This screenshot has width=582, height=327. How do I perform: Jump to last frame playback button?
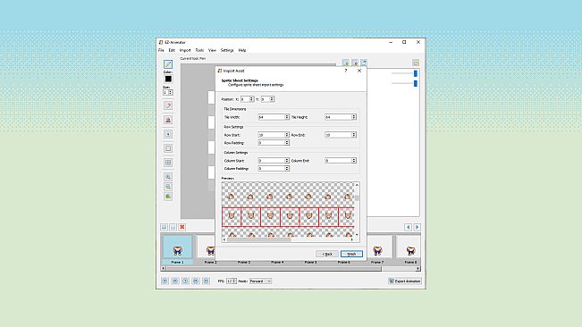point(207,281)
